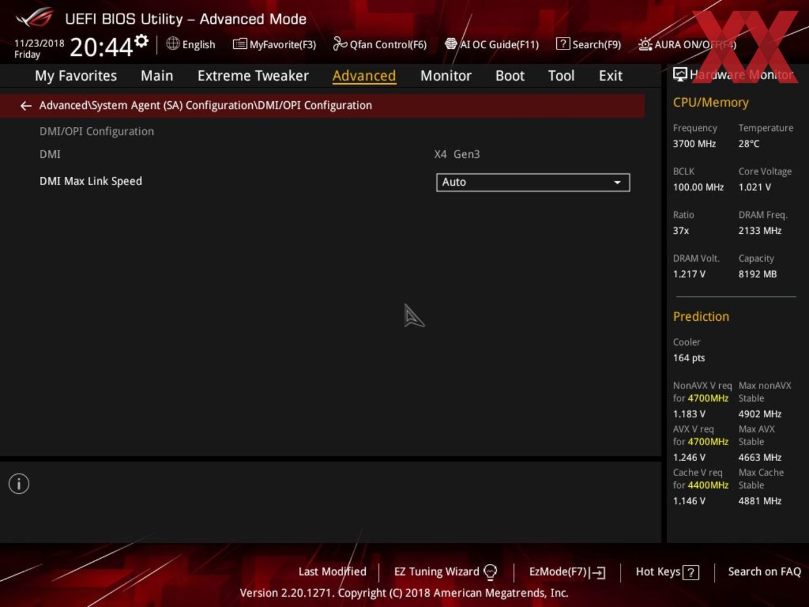Click the Hardware Monitor screen icon

point(680,74)
